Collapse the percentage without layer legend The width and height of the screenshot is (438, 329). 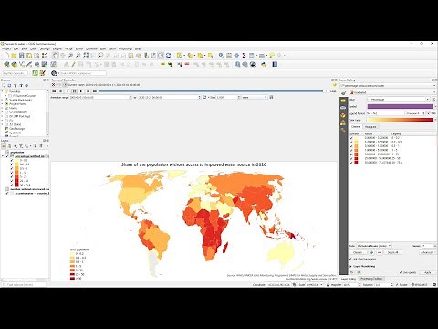click(3, 156)
